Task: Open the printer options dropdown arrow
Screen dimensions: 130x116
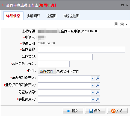Action: tap(126, 24)
